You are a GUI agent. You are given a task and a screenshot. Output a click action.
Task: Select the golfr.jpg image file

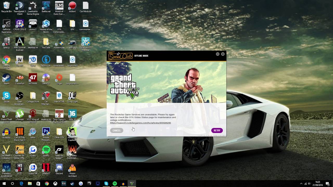pos(72,43)
